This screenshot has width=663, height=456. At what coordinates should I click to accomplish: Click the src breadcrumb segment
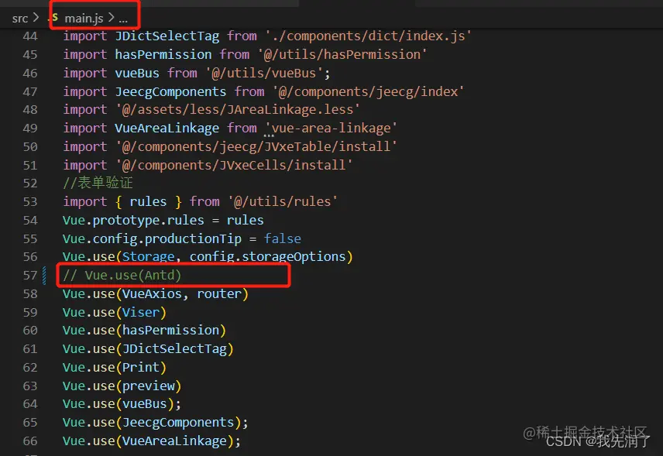[19, 19]
